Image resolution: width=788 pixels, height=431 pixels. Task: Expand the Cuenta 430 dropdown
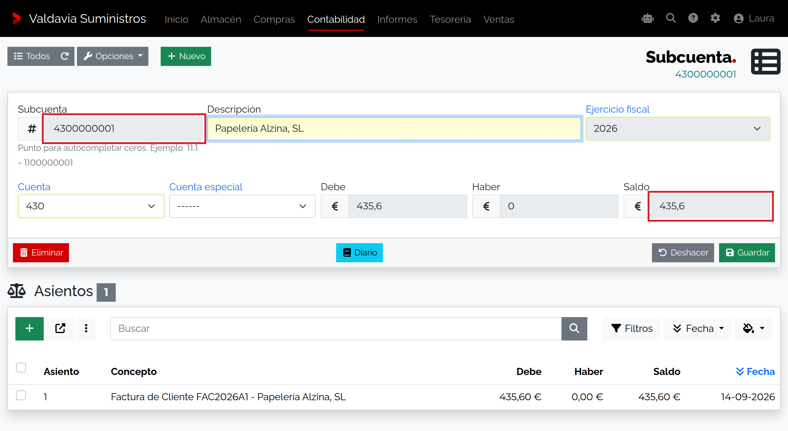(x=91, y=206)
